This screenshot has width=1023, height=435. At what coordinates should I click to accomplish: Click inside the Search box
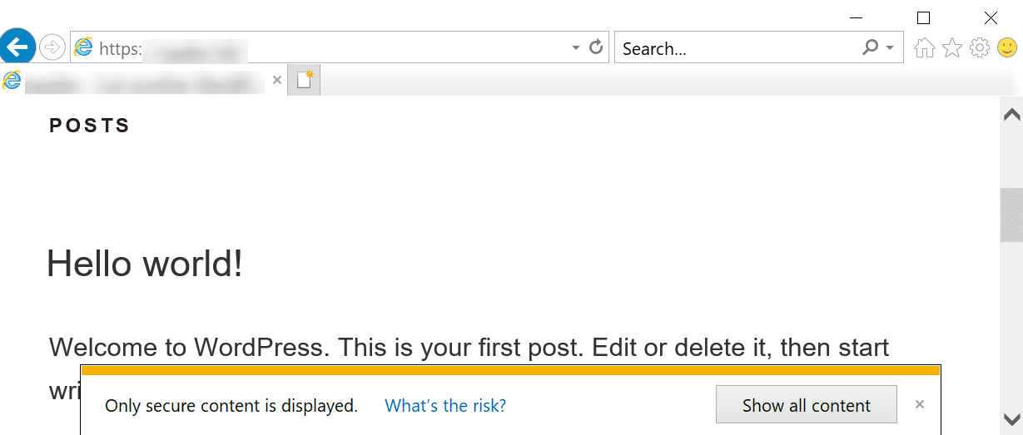[737, 48]
